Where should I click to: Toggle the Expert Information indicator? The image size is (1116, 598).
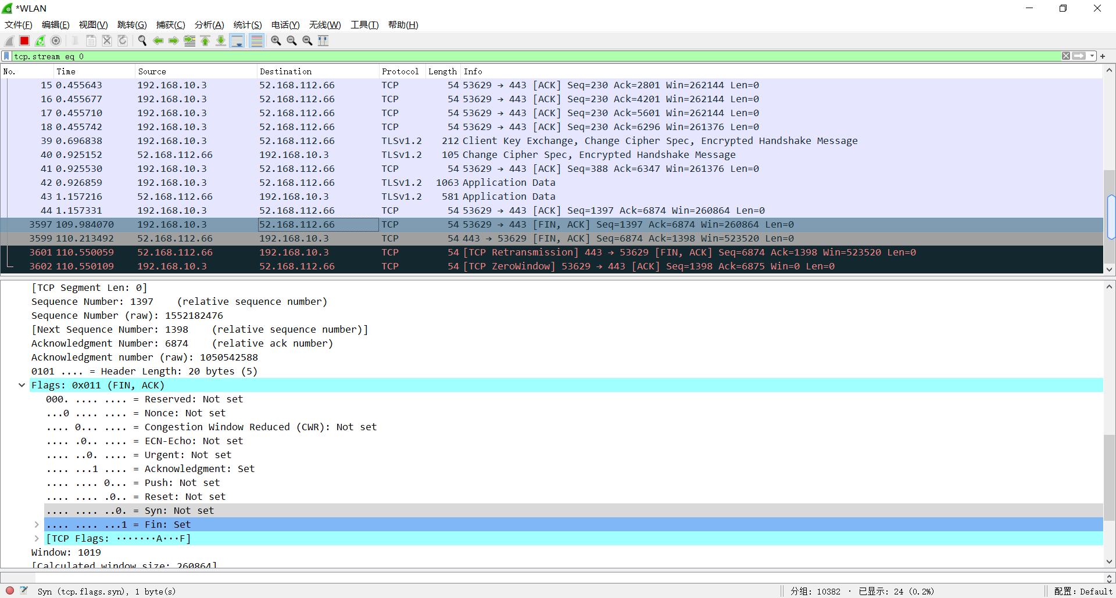pos(9,590)
